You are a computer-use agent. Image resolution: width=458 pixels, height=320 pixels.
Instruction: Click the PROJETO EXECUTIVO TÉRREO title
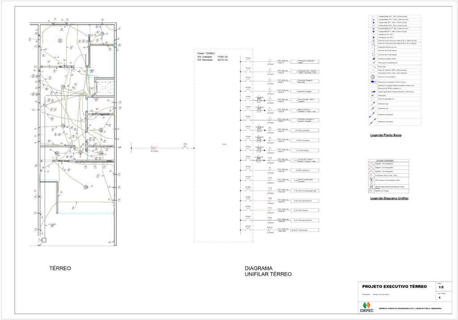coord(394,286)
